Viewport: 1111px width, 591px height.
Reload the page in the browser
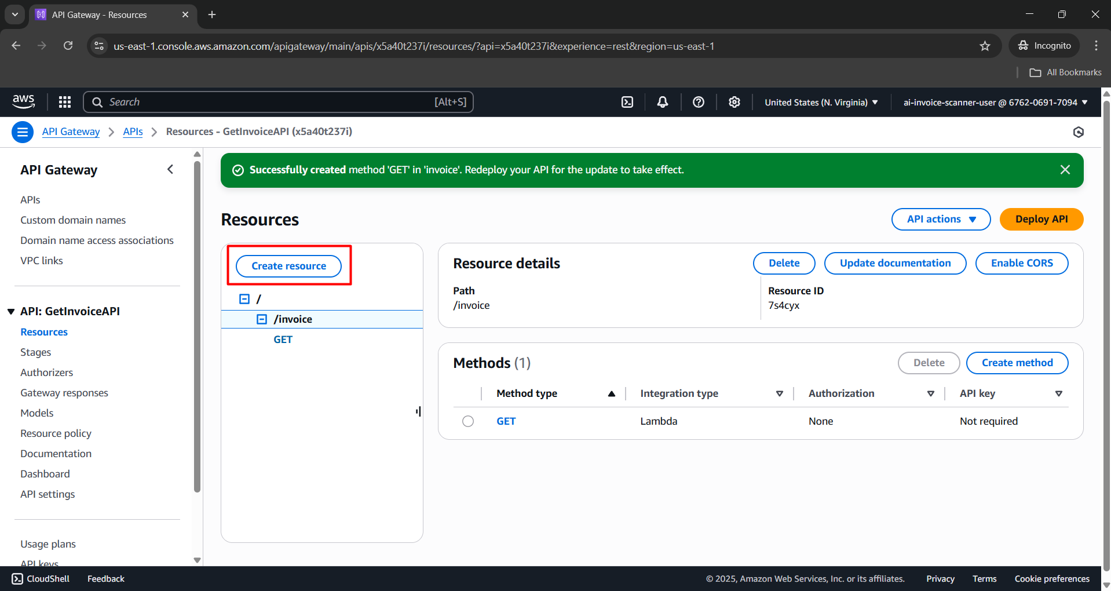click(68, 46)
